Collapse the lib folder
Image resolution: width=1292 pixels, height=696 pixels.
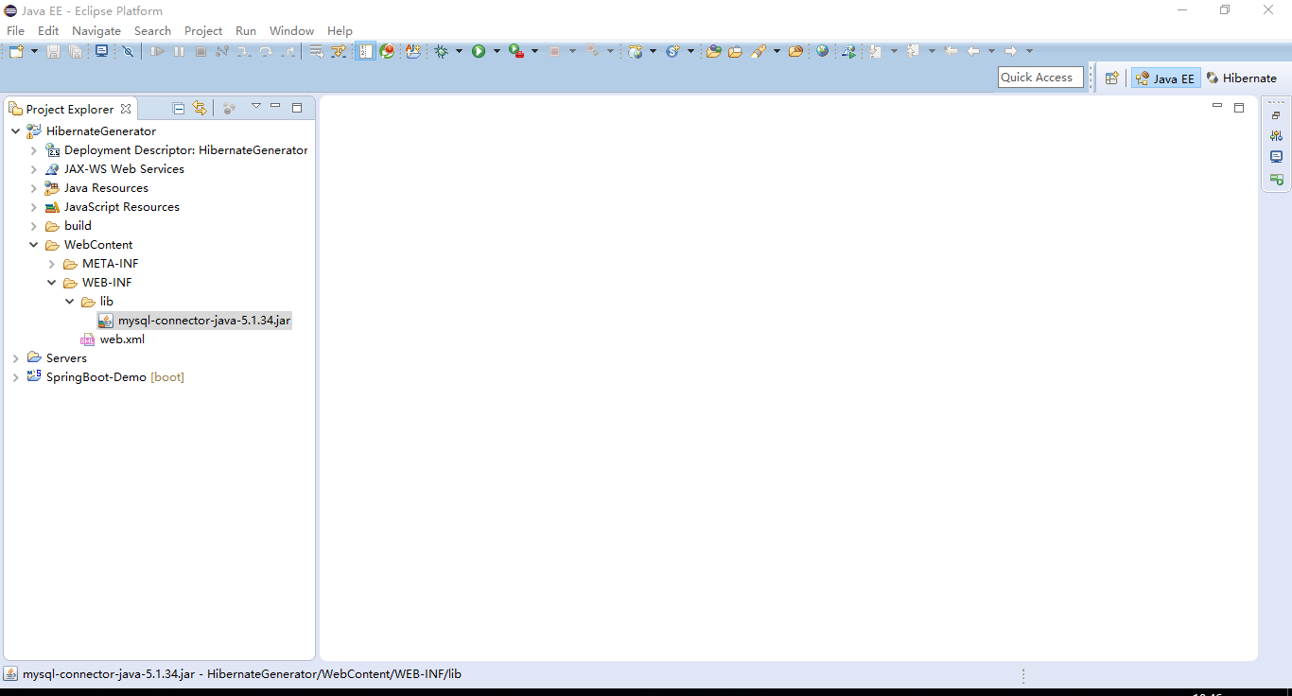click(x=70, y=302)
